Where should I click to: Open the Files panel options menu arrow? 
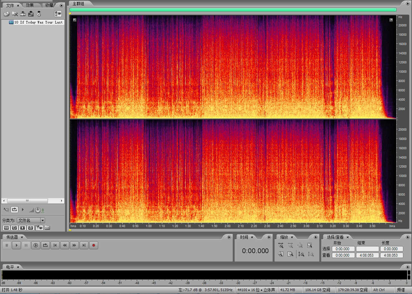click(x=61, y=5)
